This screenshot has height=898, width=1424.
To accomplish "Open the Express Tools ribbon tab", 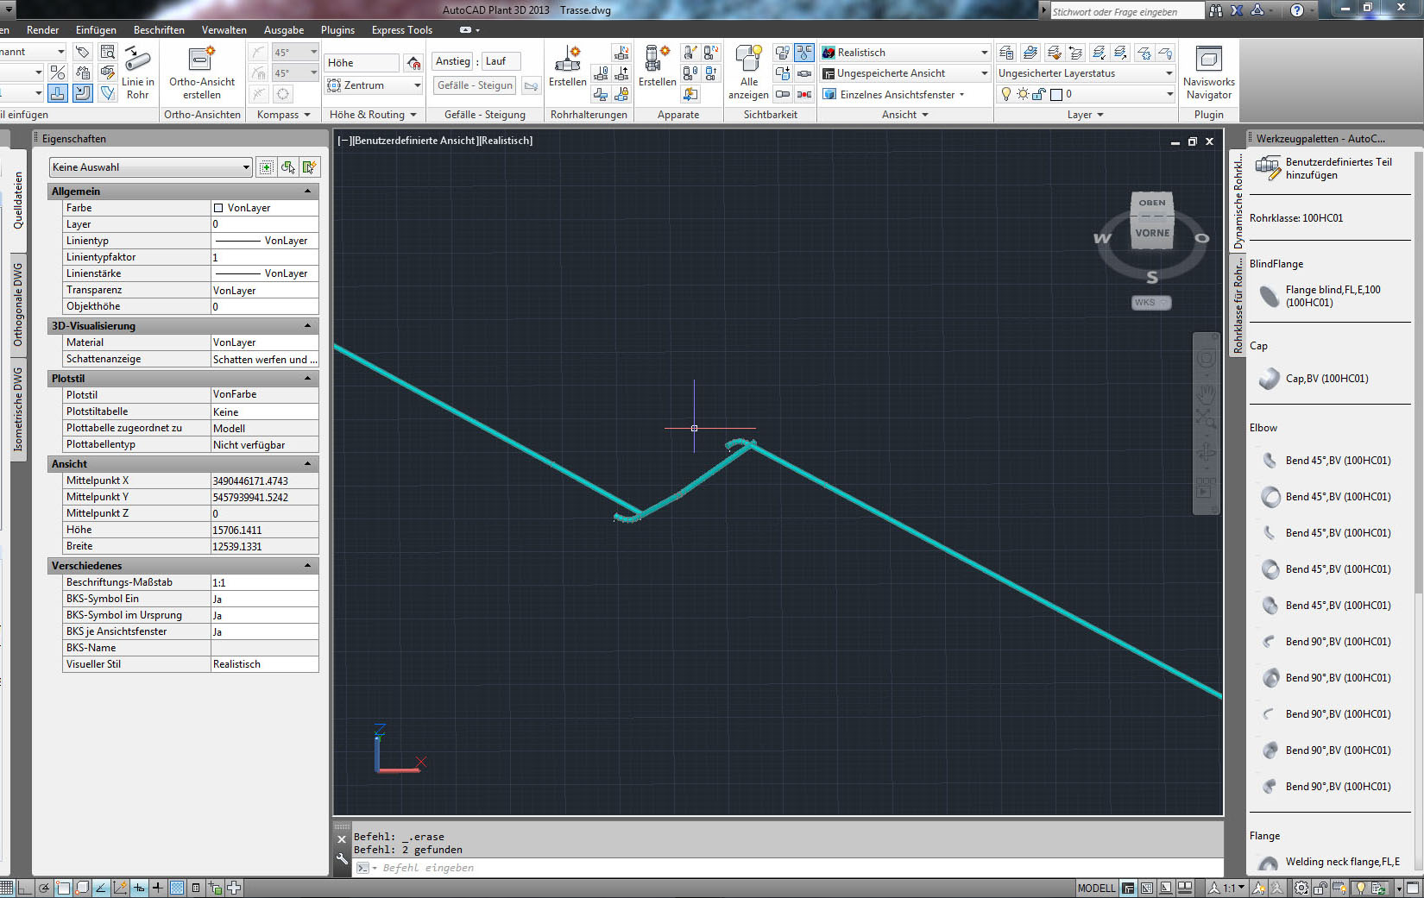I will click(402, 30).
